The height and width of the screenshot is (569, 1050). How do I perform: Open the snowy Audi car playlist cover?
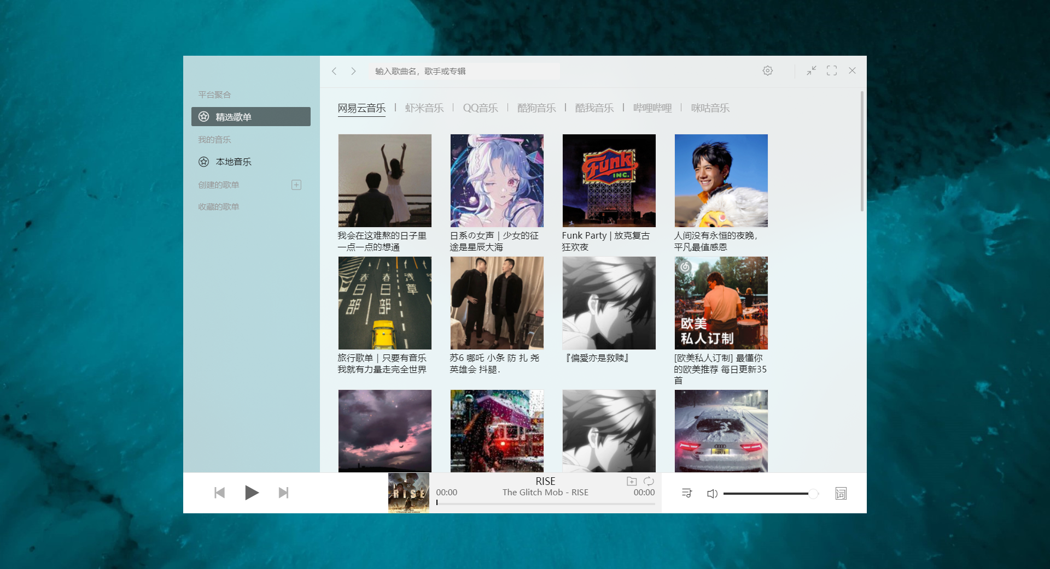pos(721,431)
